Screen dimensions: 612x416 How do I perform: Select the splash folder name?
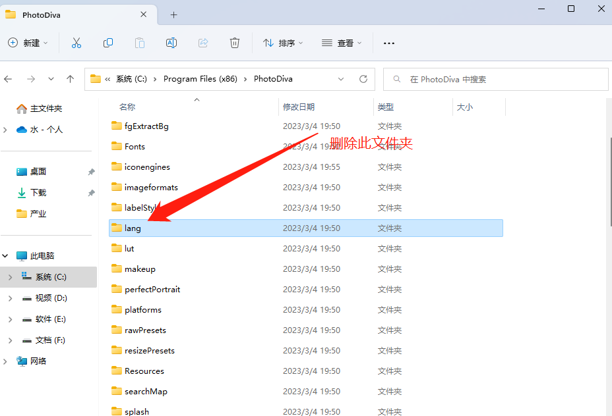pyautogui.click(x=137, y=411)
